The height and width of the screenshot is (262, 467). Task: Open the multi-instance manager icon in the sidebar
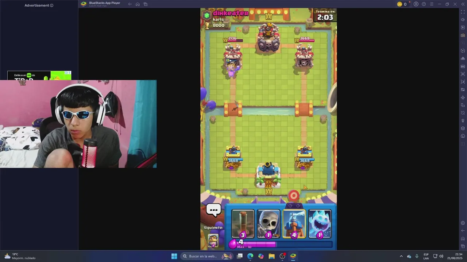pyautogui.click(x=463, y=58)
